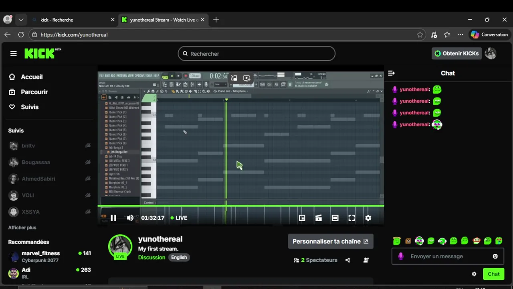Open the emoji picker in message box
513x289 pixels.
tap(495, 256)
